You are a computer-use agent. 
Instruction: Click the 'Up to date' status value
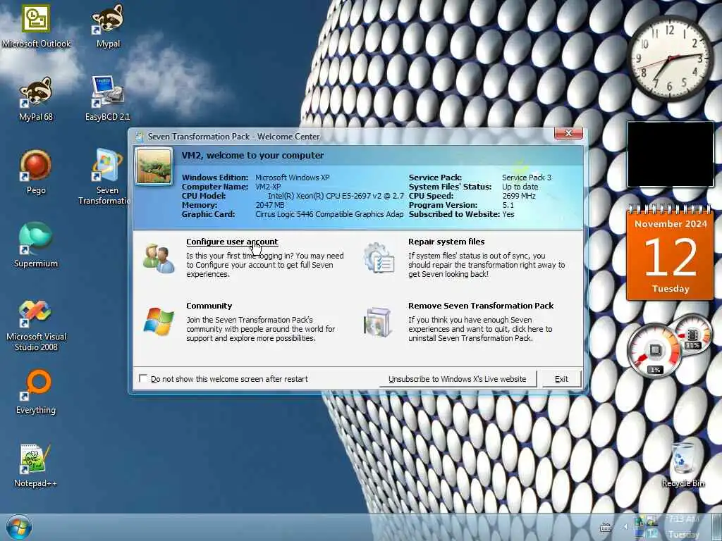pos(520,187)
